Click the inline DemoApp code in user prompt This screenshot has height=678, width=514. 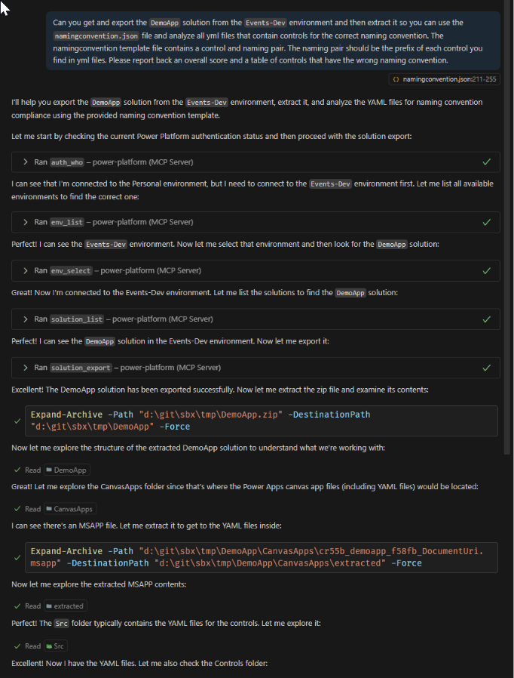(164, 23)
